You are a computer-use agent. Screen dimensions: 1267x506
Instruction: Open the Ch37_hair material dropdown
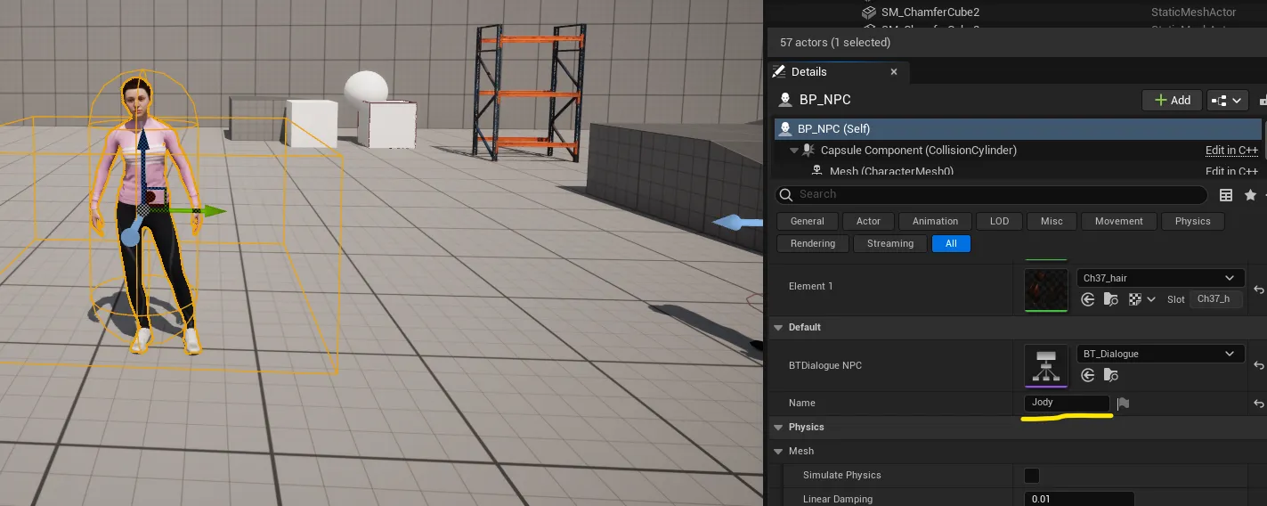coord(1160,278)
